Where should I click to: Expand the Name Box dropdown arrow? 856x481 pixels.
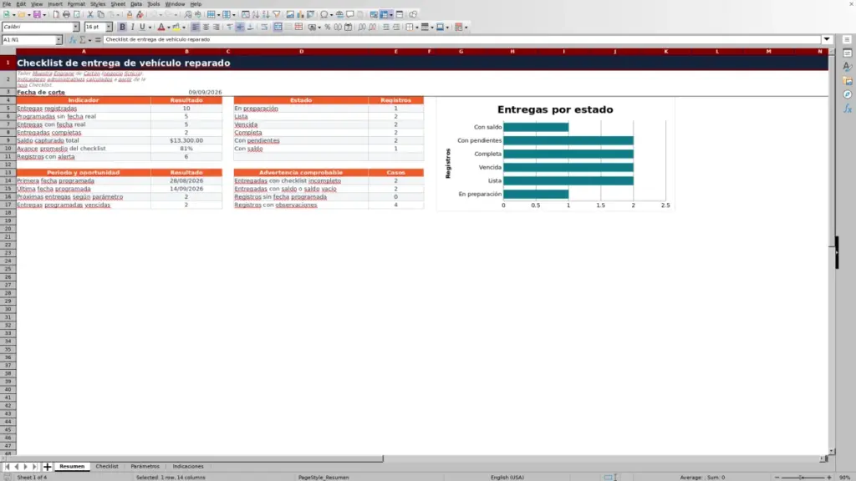pyautogui.click(x=59, y=40)
